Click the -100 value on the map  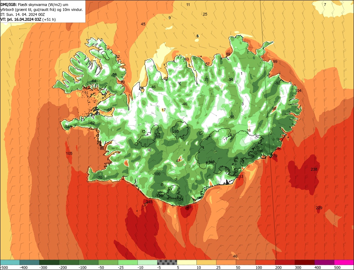click(x=156, y=174)
